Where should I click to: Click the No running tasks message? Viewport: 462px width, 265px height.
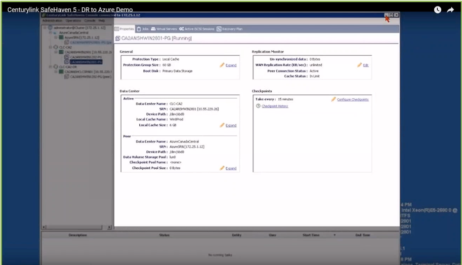[x=220, y=255]
